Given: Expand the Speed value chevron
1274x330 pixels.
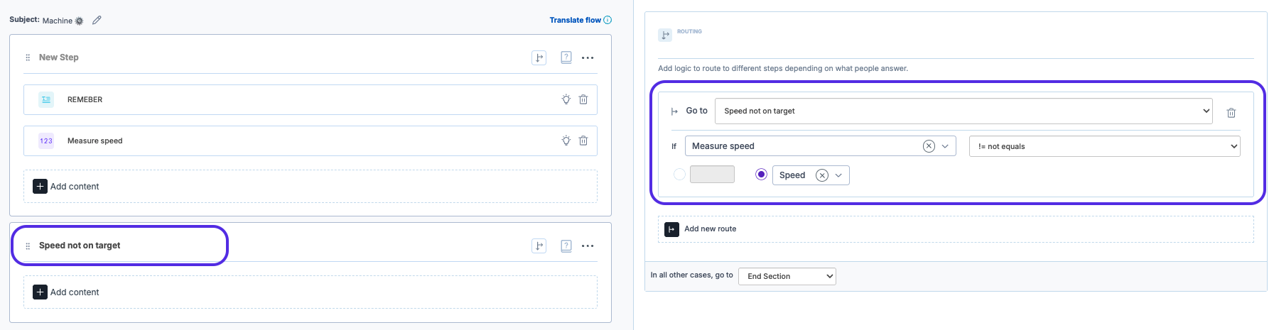Looking at the screenshot, I should pos(838,175).
